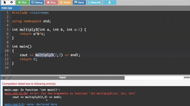Click the '#include <iostream>' line
This screenshot has width=190, height=106.
[30, 13]
